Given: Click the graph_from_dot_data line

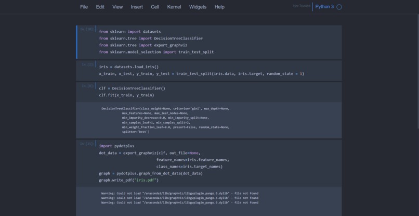Looking at the screenshot, I should (x=151, y=173).
